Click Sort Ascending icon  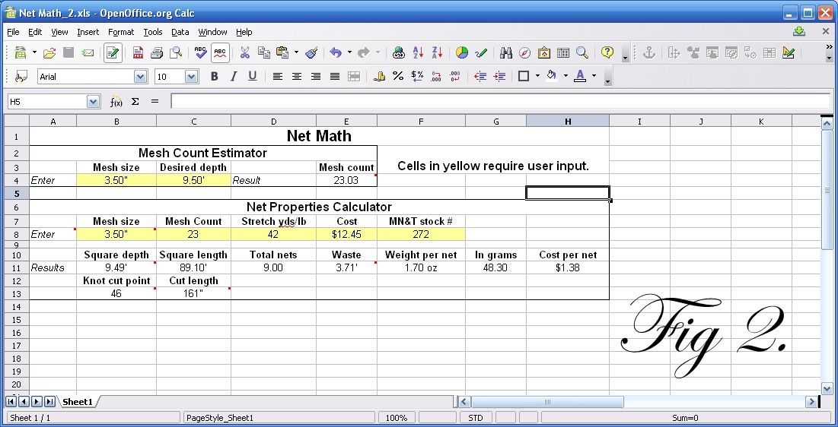click(x=418, y=53)
